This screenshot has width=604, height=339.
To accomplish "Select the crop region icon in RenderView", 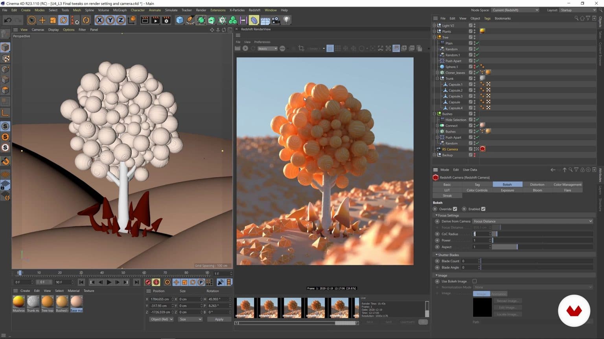I will coord(301,48).
